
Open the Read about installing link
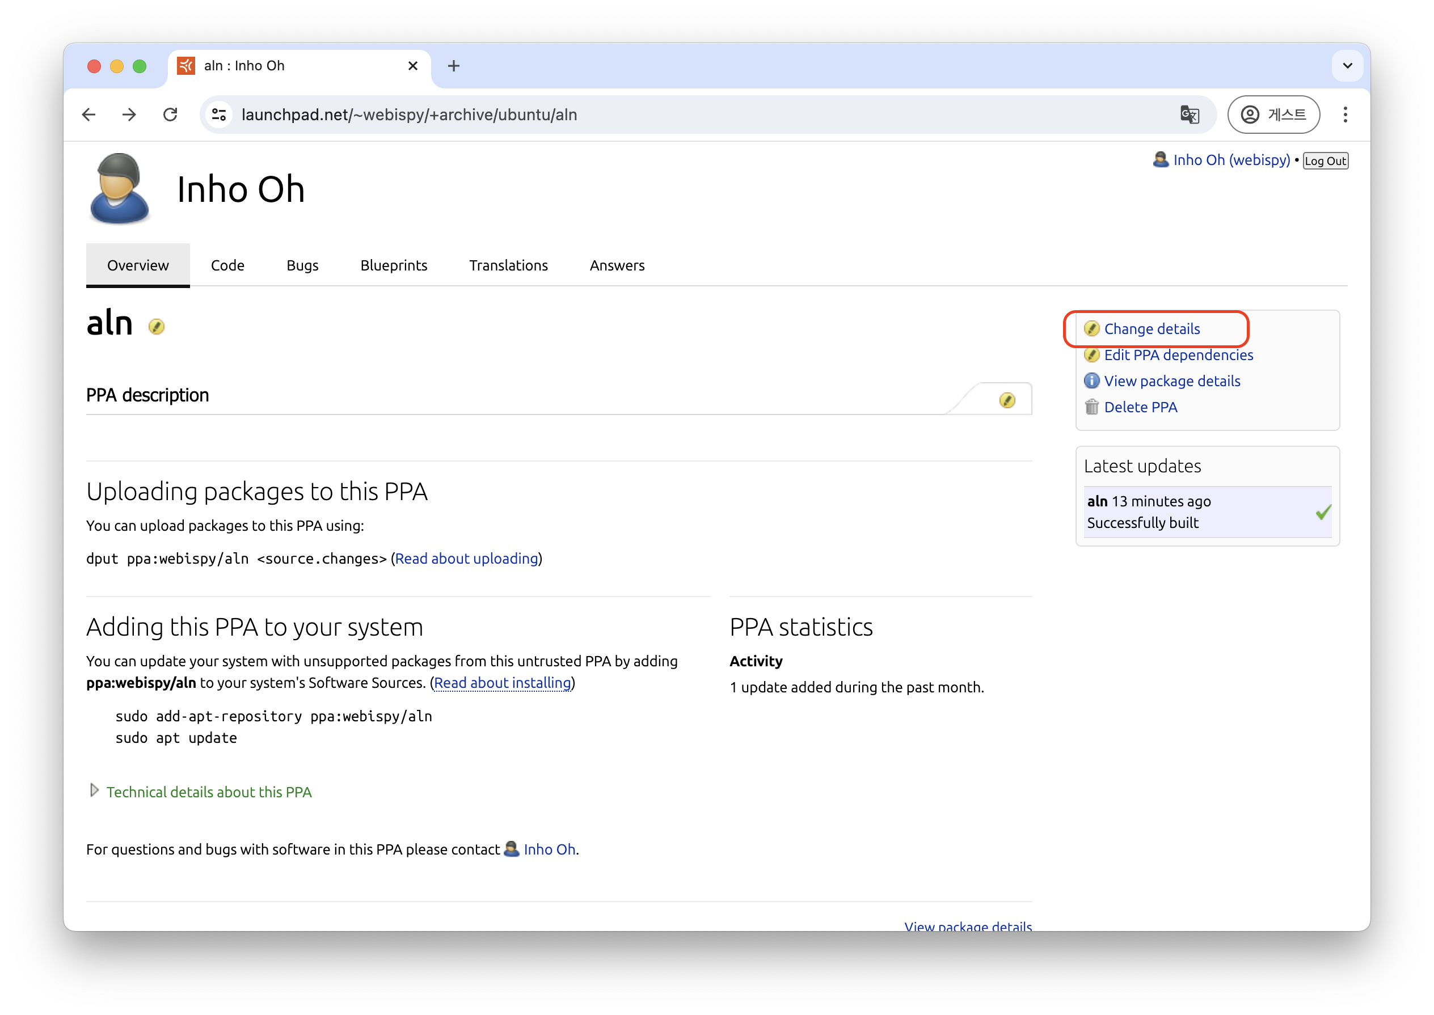tap(503, 683)
